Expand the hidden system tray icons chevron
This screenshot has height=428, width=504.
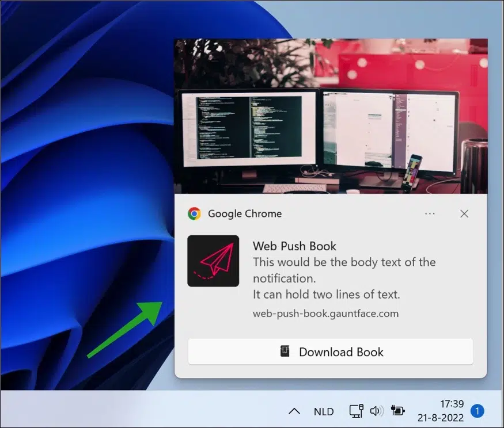[294, 411]
